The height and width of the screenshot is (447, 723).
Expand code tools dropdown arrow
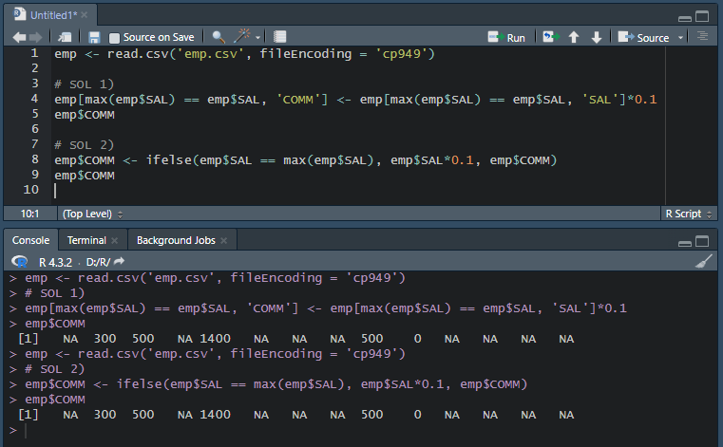click(257, 38)
